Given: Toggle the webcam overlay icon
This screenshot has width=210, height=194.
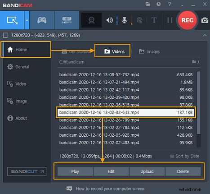Looking at the screenshot, I should [91, 20].
